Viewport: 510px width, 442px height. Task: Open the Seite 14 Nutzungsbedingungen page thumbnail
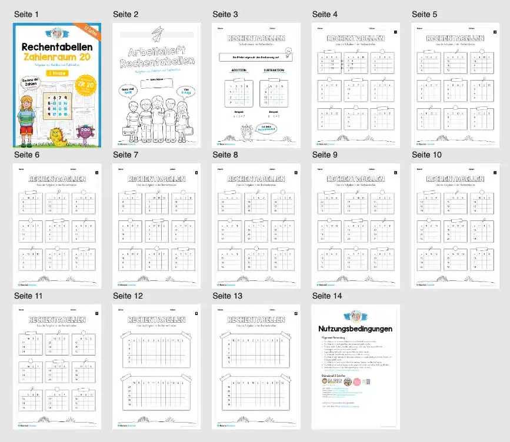point(356,367)
